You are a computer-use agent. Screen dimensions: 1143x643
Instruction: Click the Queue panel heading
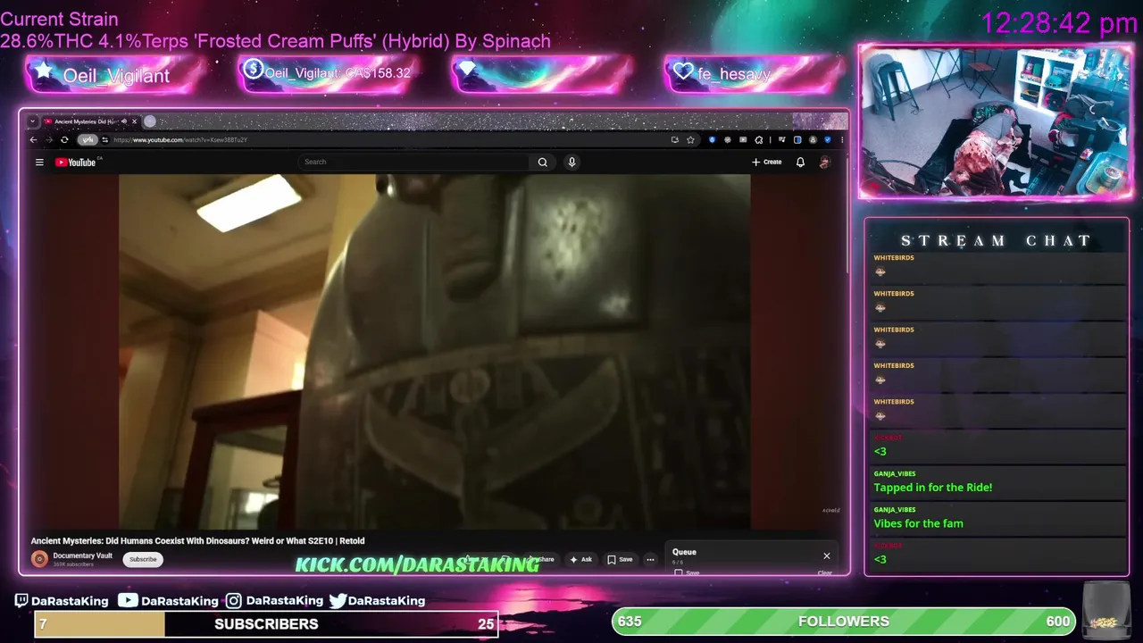point(684,552)
